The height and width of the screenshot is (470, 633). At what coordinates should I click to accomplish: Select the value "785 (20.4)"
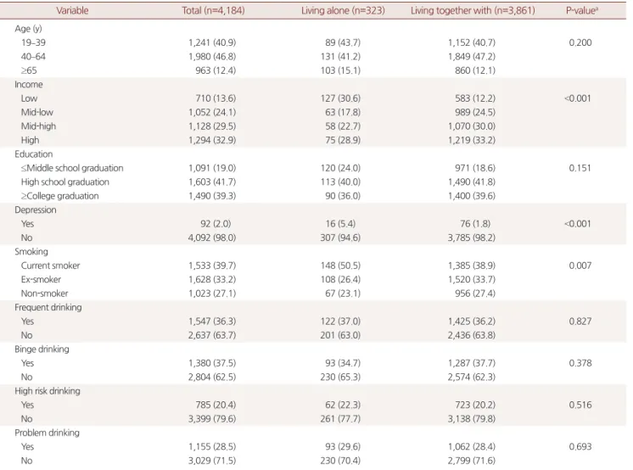[216, 405]
